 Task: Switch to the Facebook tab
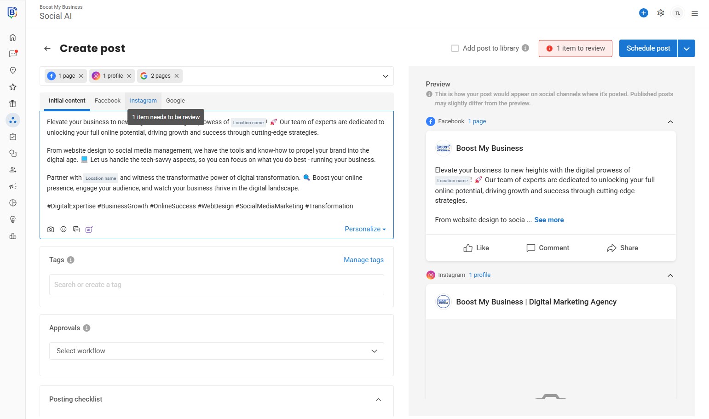[x=107, y=101]
